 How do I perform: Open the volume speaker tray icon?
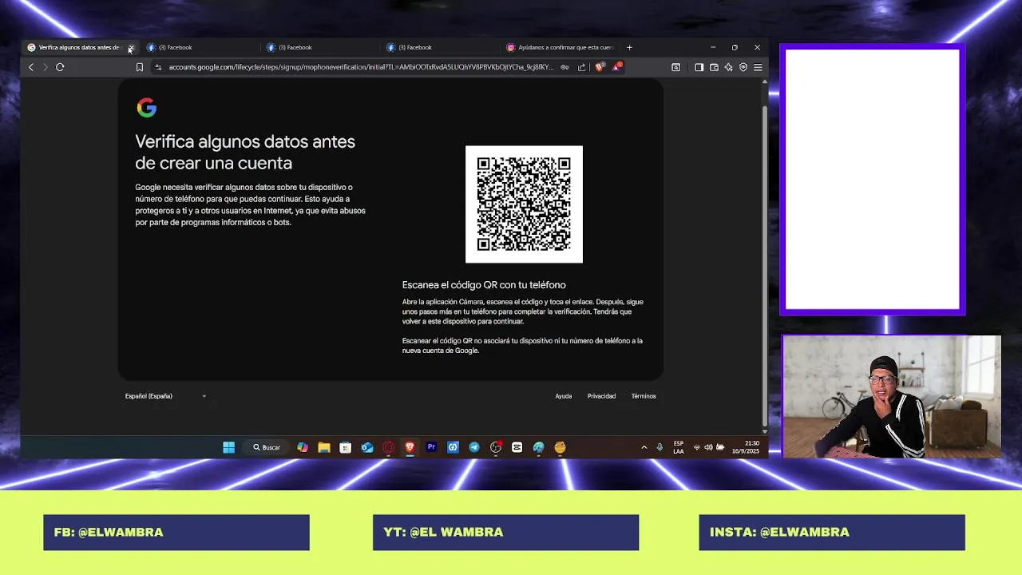[x=708, y=447]
